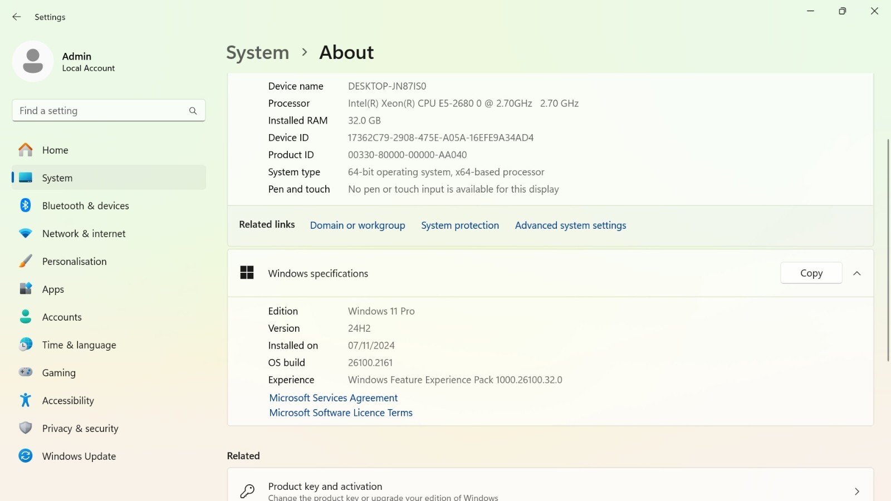Open Privacy & security settings
Image resolution: width=891 pixels, height=501 pixels.
(109, 428)
